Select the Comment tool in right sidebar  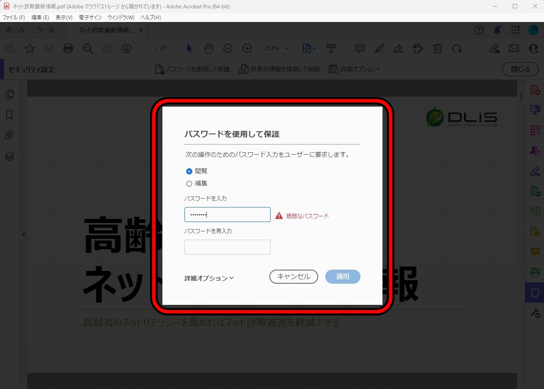tap(534, 252)
